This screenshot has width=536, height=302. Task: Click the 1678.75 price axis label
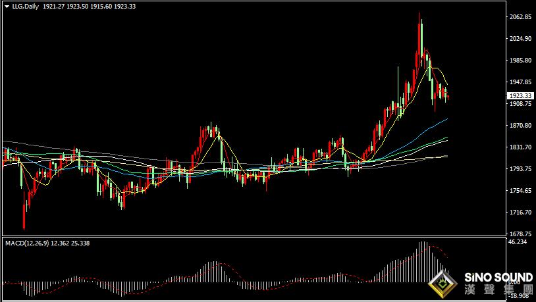(520, 234)
